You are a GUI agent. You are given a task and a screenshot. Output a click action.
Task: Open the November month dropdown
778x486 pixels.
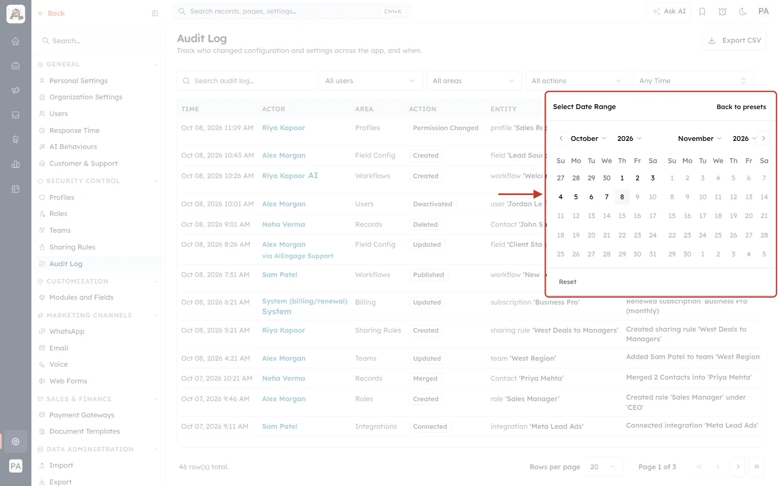[700, 139]
